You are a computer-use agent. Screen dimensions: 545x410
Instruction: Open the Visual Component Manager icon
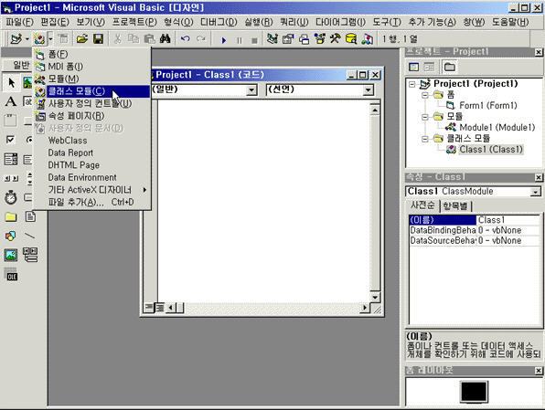[367, 39]
